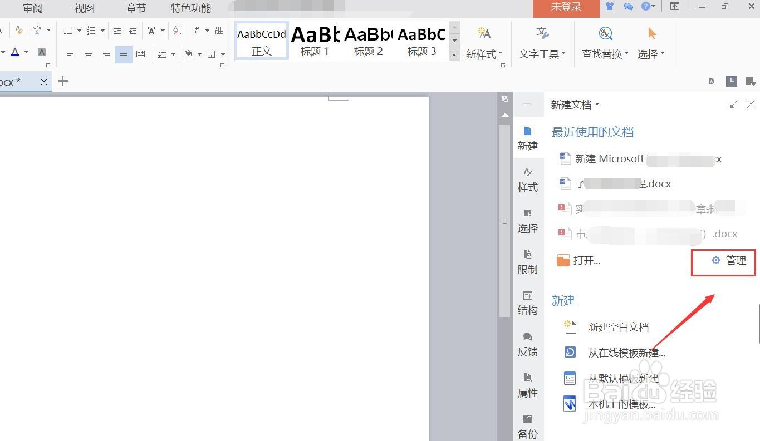Click the Chinese layout (A with arrows) icon
The image size is (760, 441).
point(151,31)
